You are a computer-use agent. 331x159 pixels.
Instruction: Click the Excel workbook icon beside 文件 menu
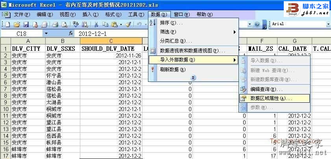pyautogui.click(x=7, y=15)
